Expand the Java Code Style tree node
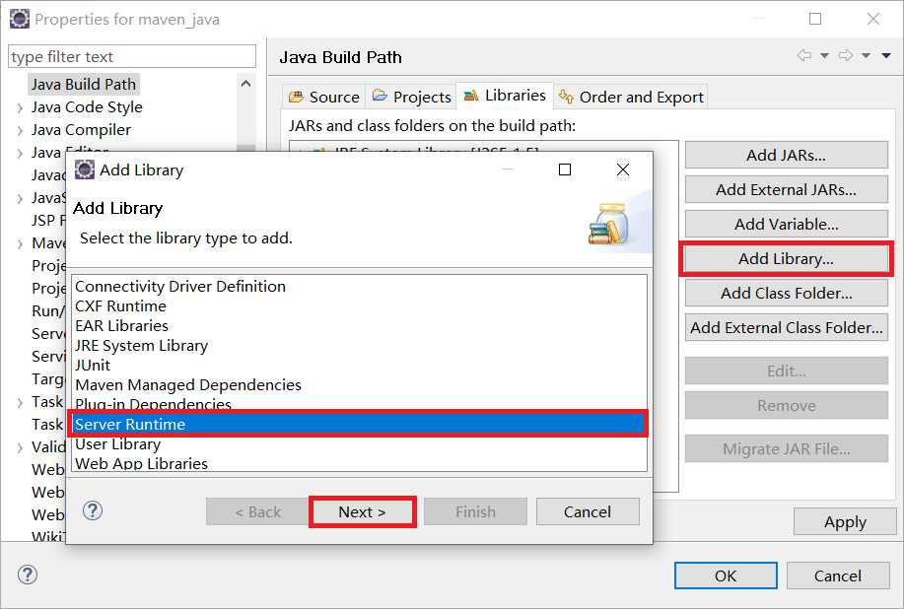This screenshot has width=904, height=609. [x=20, y=107]
